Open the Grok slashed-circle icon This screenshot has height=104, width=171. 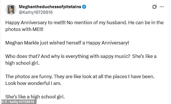154,7
